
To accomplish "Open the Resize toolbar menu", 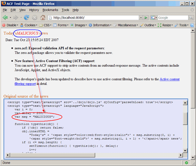I will click(165, 25).
